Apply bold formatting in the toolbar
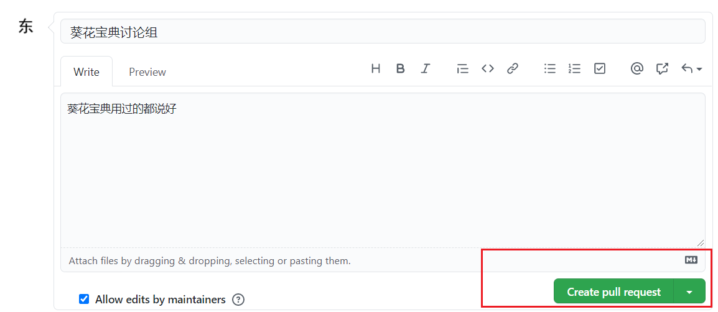Screen dimensions: 718x312 coord(401,68)
